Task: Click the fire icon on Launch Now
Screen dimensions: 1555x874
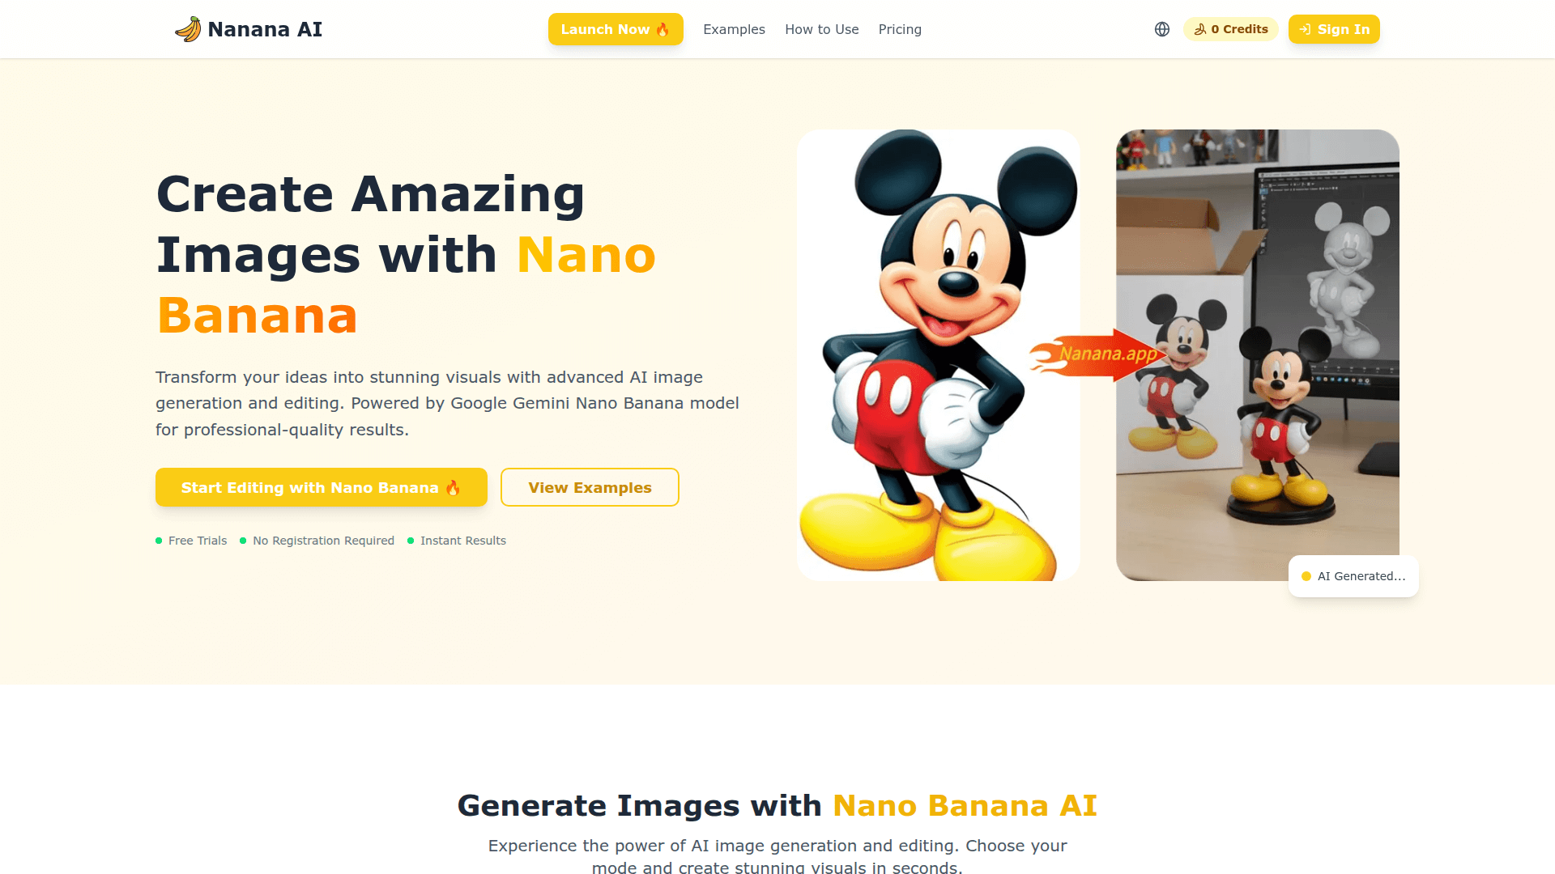Action: point(662,29)
